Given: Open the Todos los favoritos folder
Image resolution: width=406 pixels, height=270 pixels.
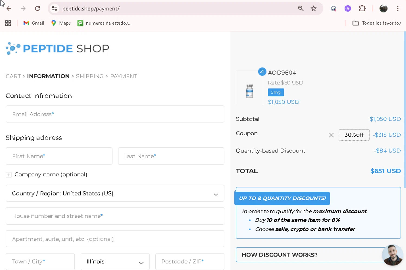Looking at the screenshot, I should pyautogui.click(x=376, y=23).
